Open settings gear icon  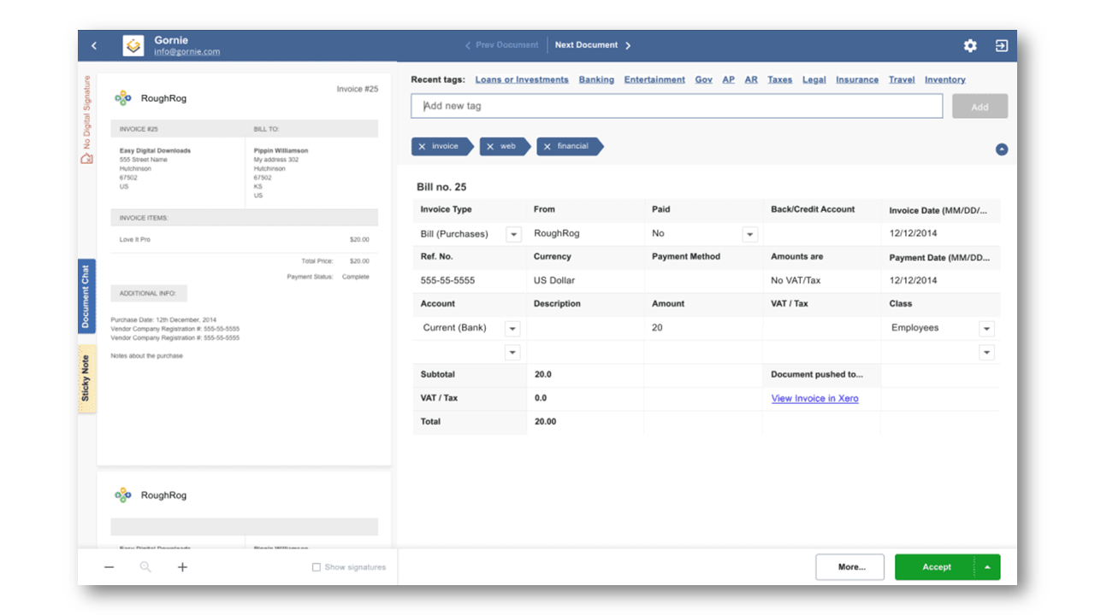[970, 45]
